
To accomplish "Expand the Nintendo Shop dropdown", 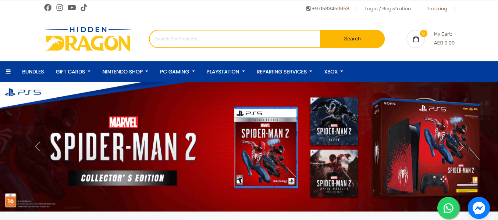I will click(x=125, y=72).
